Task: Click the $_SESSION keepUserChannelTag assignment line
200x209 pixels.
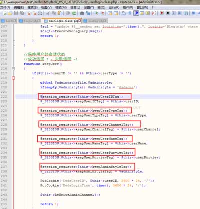Action: (x=100, y=129)
